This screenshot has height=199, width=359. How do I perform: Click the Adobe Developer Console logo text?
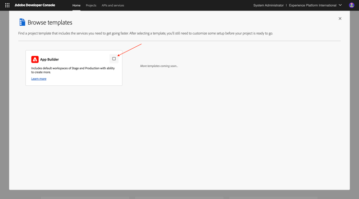(x=35, y=5)
